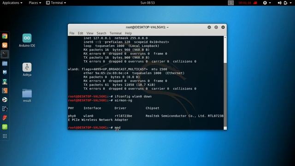
Task: Click the 'Driver' column header text
Action: coord(120,108)
